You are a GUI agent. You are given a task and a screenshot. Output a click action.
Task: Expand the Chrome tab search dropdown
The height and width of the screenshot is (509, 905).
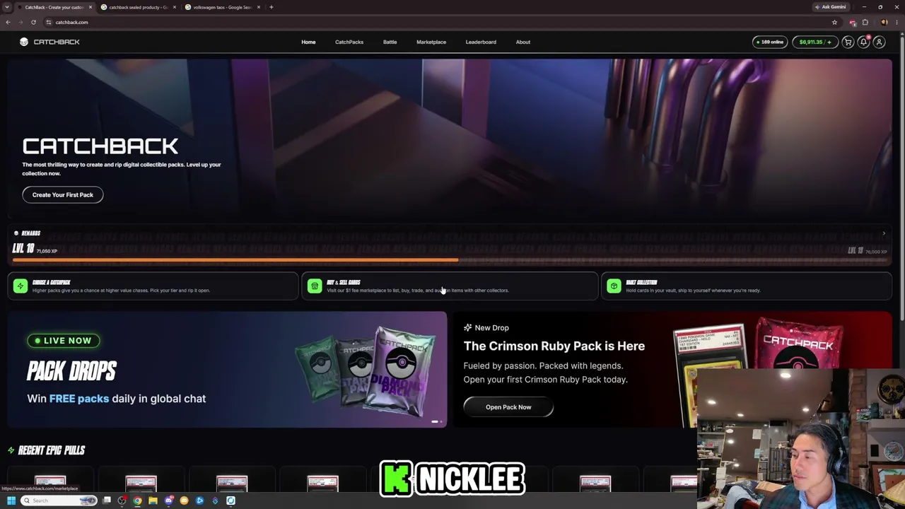click(8, 7)
